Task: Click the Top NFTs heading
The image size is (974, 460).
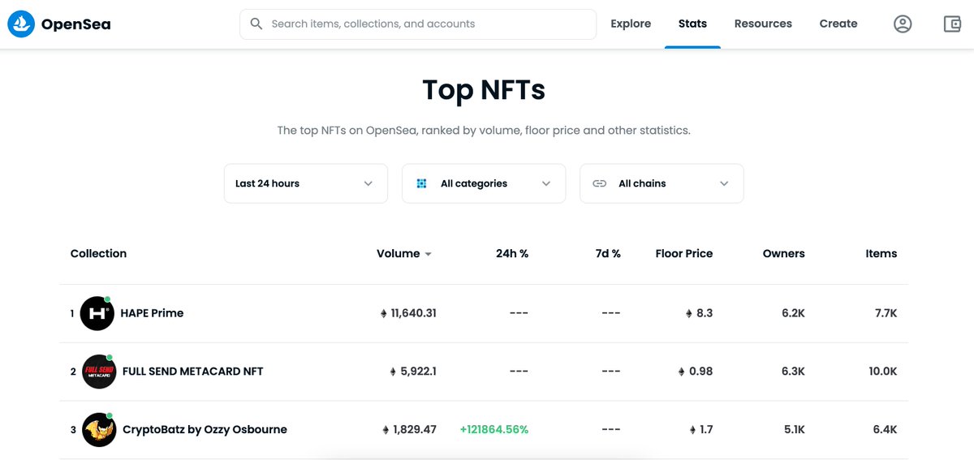Action: pyautogui.click(x=484, y=90)
